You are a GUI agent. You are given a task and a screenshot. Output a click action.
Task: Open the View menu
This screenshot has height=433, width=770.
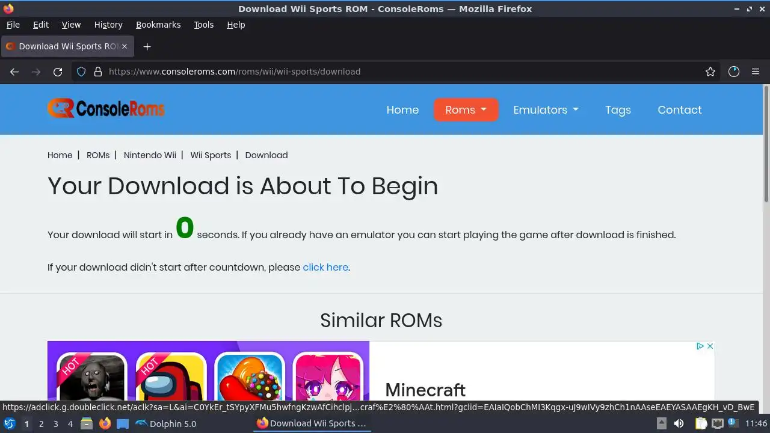click(x=71, y=25)
